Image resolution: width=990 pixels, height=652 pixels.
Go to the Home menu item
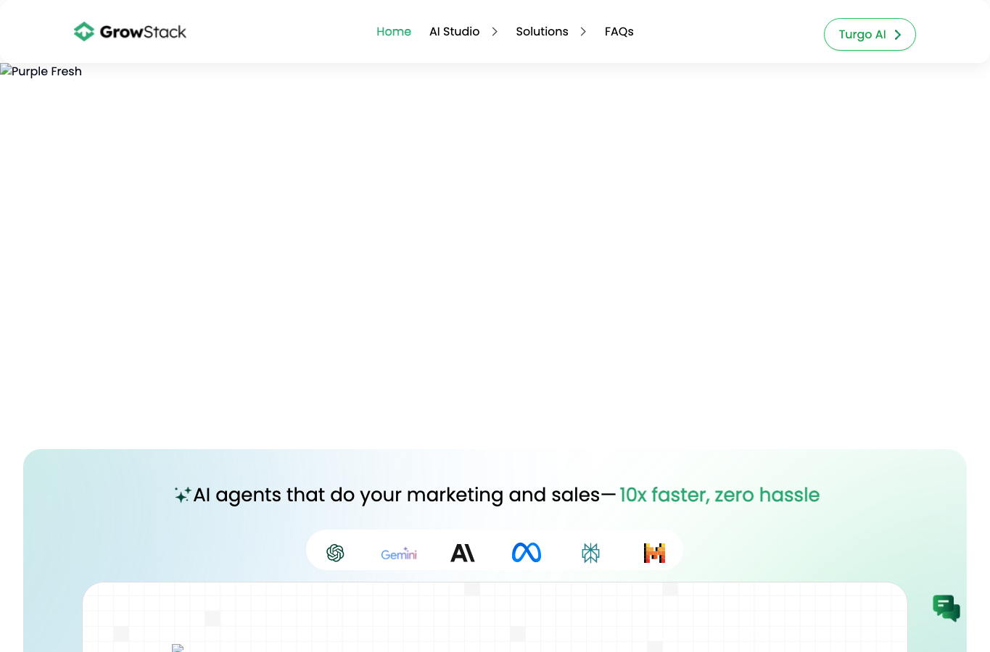pos(394,32)
